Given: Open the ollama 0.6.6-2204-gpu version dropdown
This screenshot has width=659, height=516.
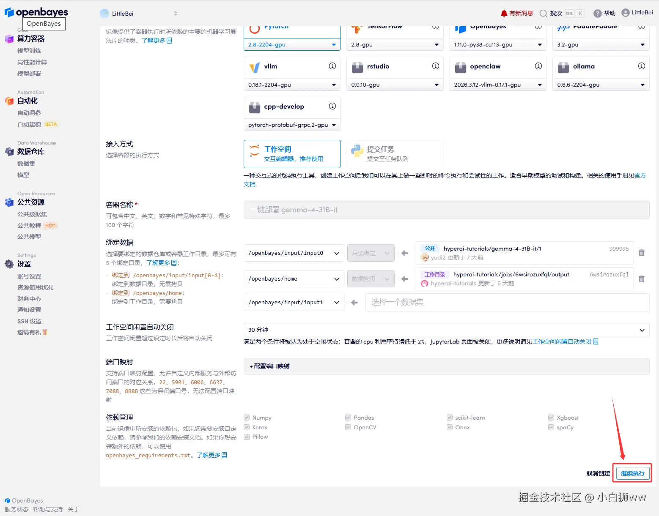Looking at the screenshot, I should (601, 85).
